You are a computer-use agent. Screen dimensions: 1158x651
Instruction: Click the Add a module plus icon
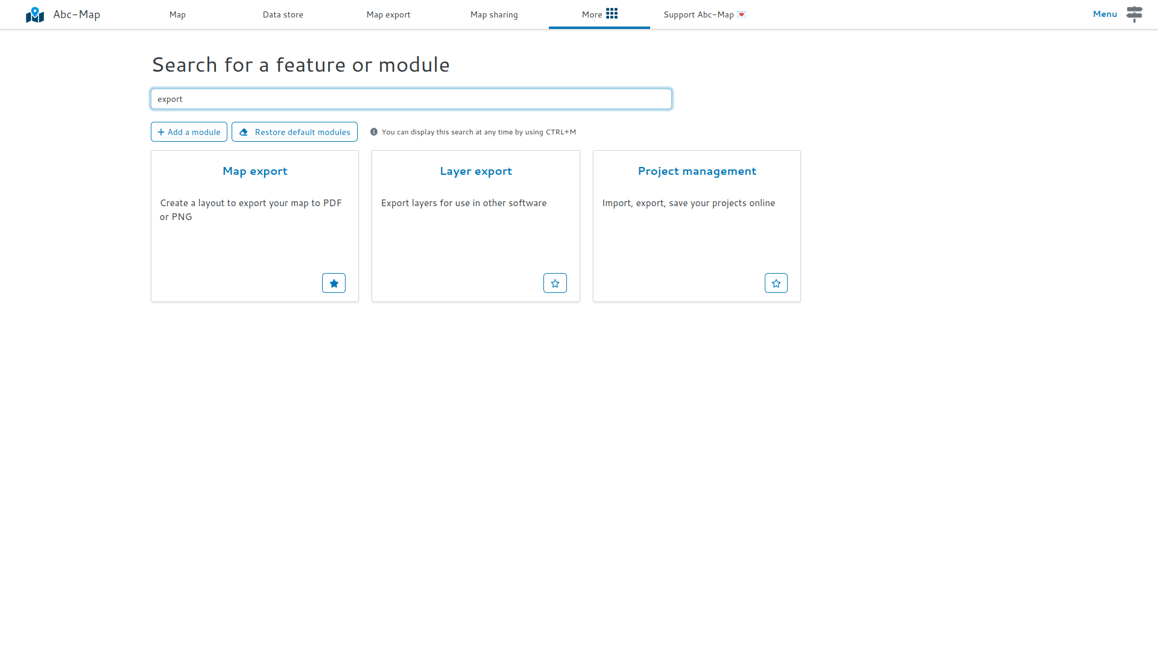point(160,132)
